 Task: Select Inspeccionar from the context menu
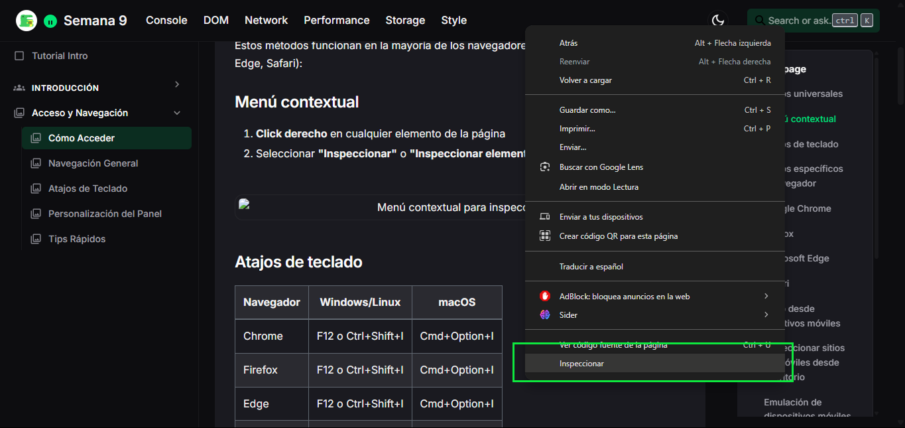581,363
